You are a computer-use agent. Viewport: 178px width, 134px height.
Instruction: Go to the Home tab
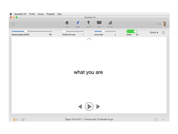pos(67,24)
